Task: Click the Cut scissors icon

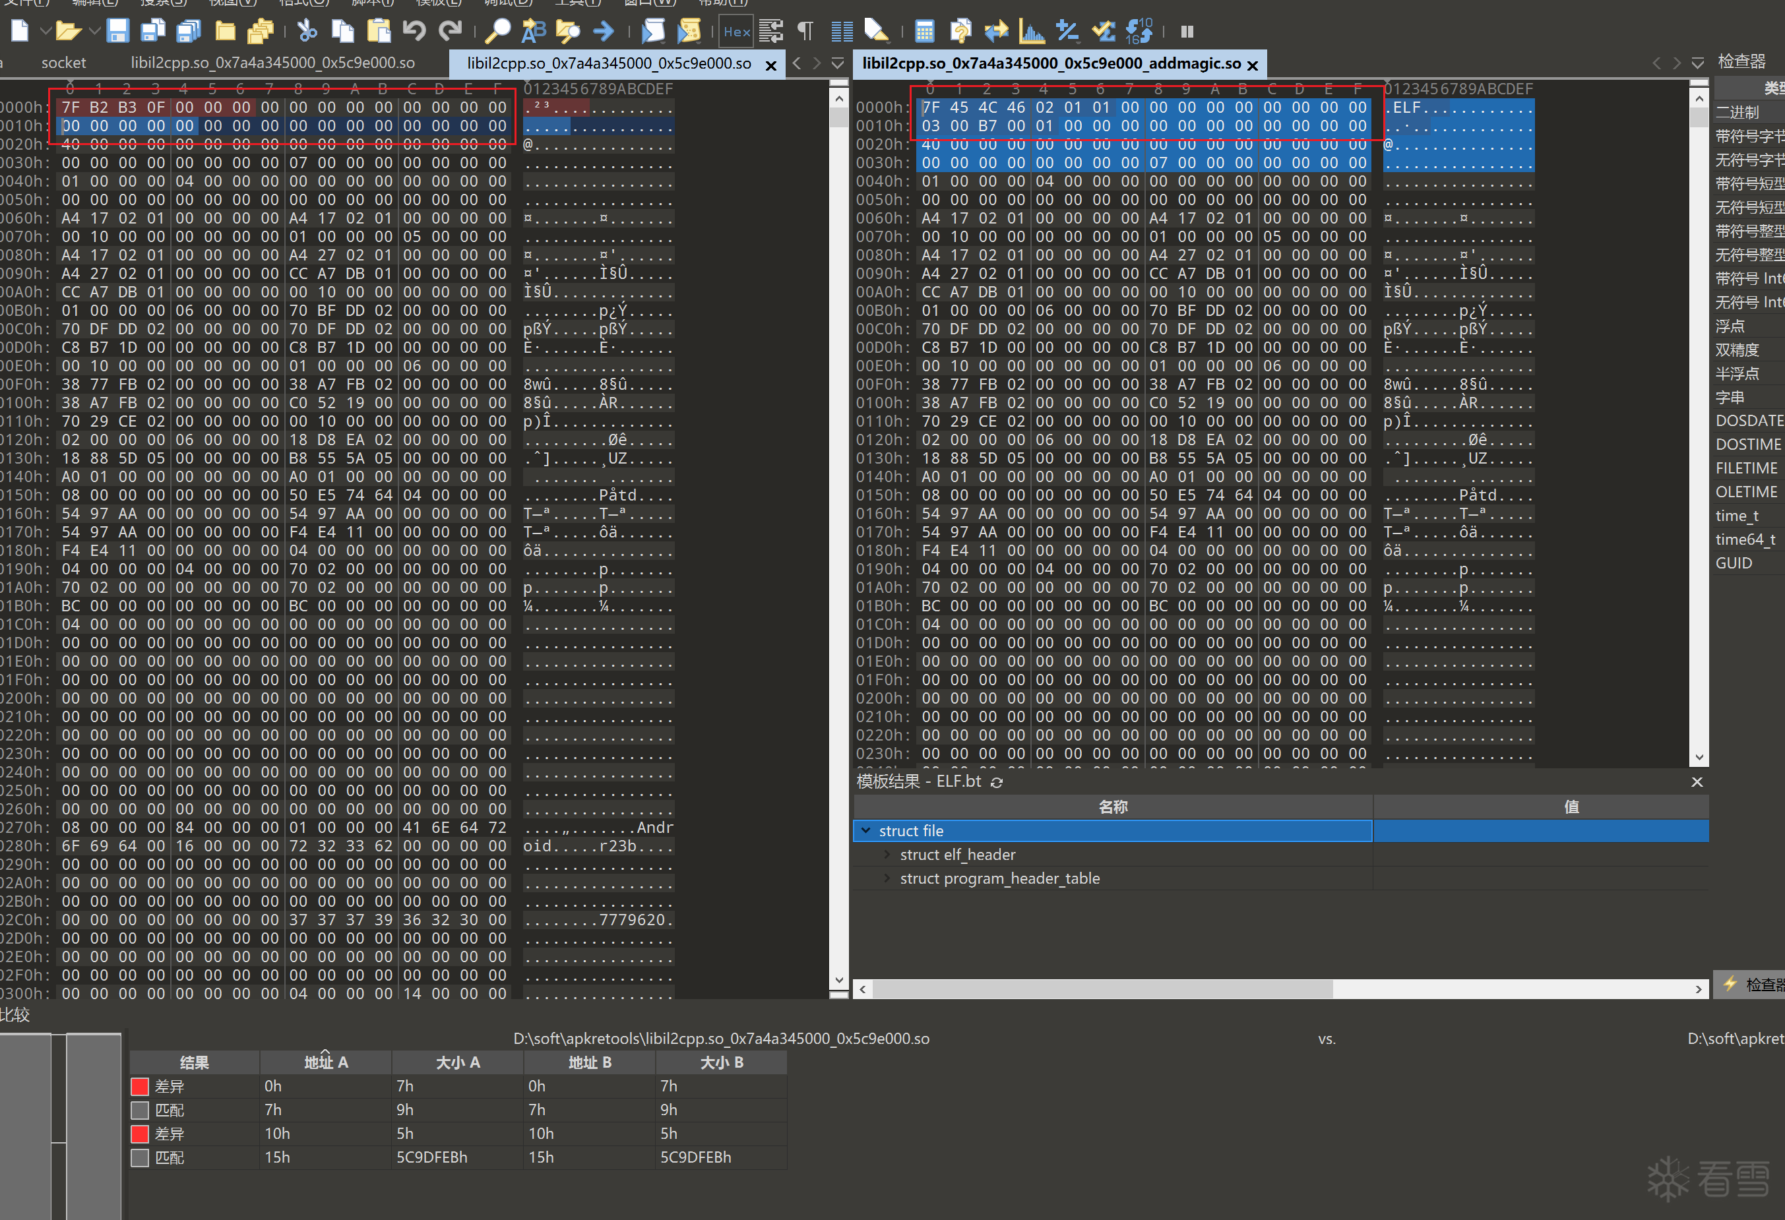Action: pyautogui.click(x=307, y=32)
